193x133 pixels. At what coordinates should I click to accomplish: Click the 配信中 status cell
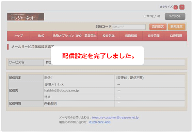coord(79,78)
